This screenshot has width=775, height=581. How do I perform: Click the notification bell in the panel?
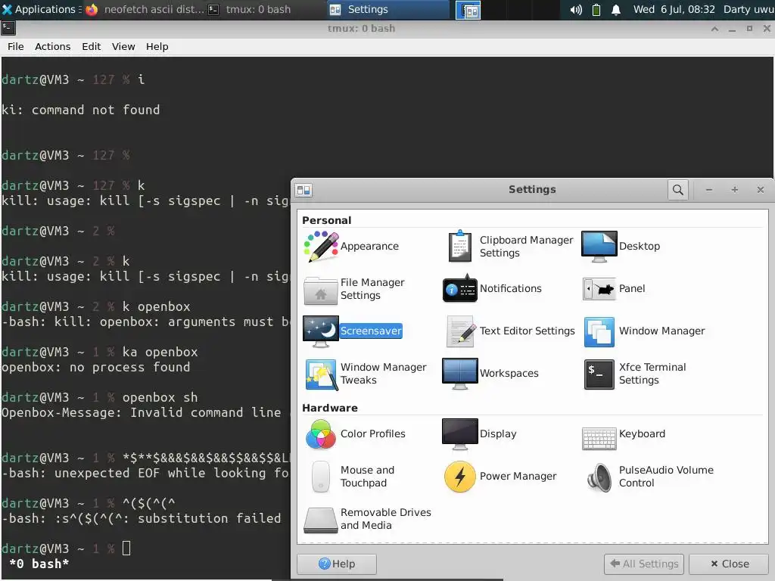coord(616,9)
